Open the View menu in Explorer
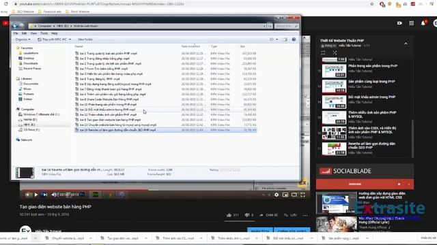The image size is (437, 245). point(33,33)
